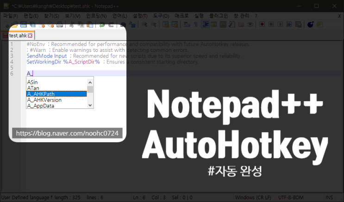Click the Stop recording macro icon

[x=271, y=25]
